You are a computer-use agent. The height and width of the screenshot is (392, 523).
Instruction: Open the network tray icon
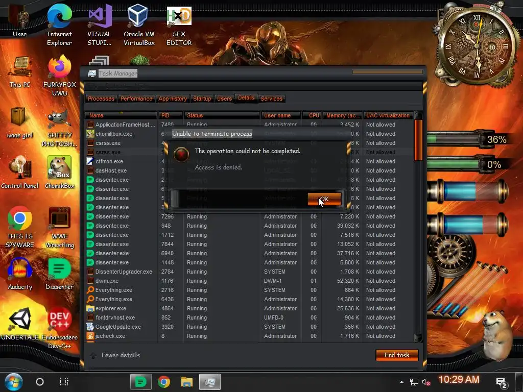[414, 382]
